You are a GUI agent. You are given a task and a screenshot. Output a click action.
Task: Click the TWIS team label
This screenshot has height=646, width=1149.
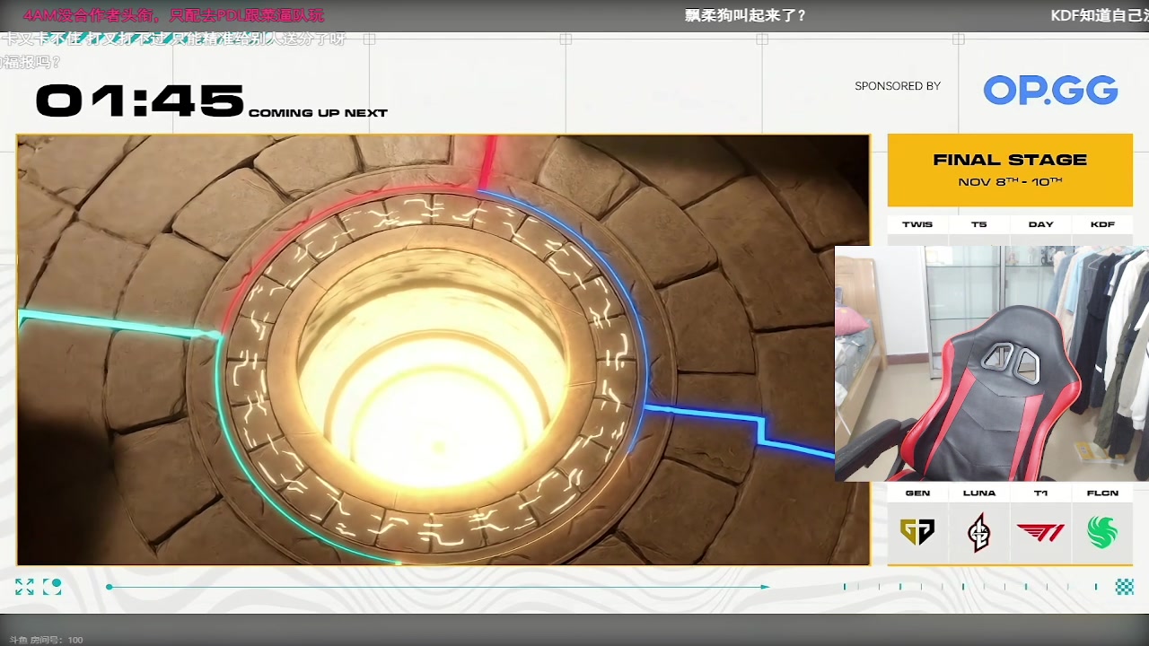click(917, 224)
